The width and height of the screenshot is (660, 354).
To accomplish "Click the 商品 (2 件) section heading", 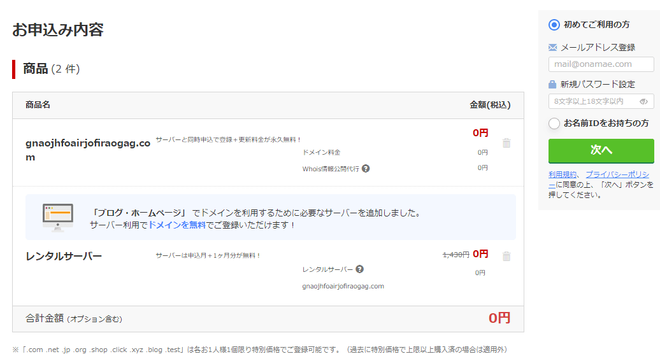I will (x=52, y=69).
